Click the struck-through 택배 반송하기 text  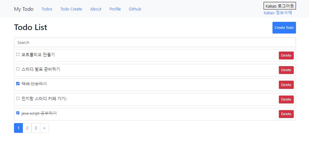(x=34, y=84)
